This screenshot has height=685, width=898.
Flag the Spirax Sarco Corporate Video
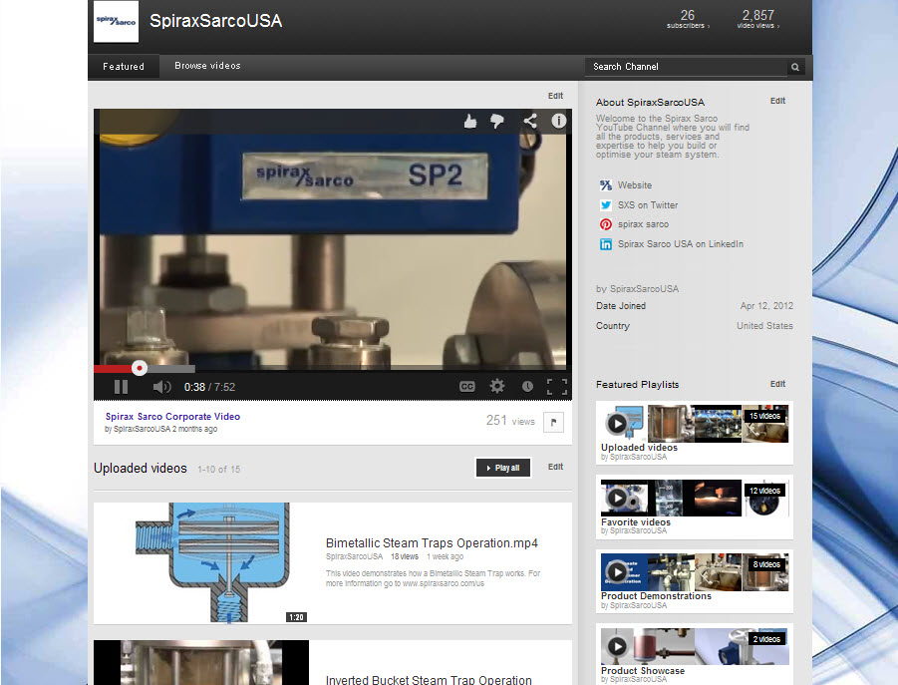(553, 422)
